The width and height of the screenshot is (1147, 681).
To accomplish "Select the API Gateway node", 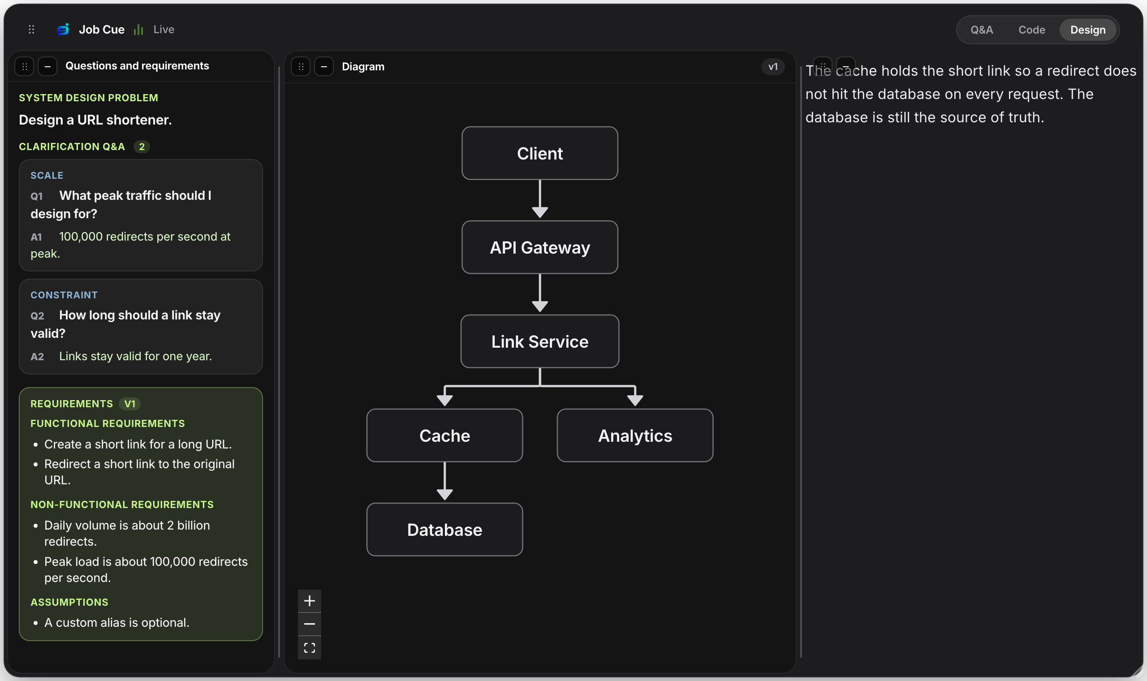I will (x=540, y=247).
